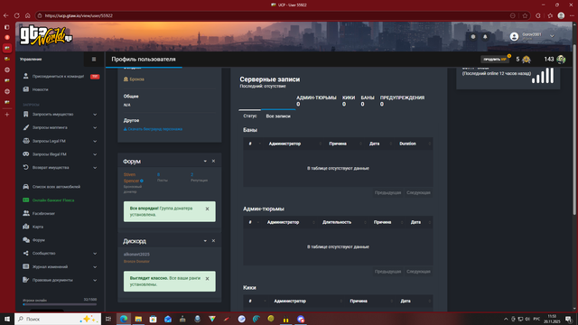Click the Карта map icon
578x325 pixels.
(26, 227)
